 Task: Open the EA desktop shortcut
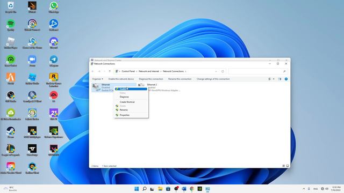54,96
